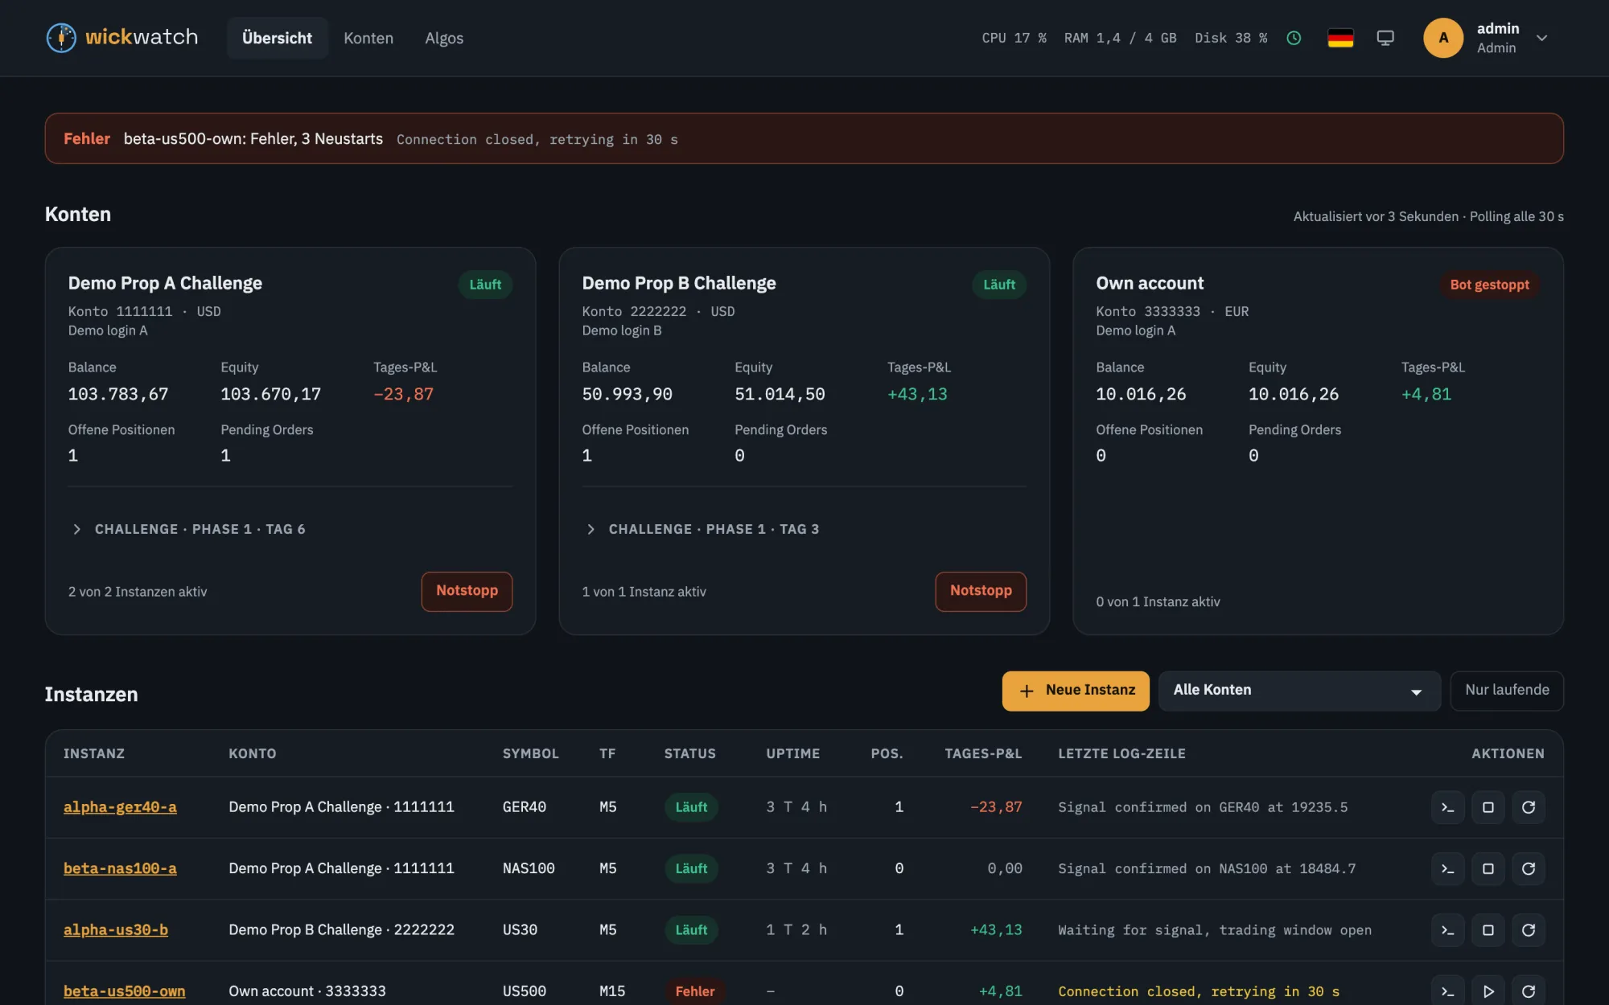The image size is (1609, 1005).
Task: Click Läuft badge on Demo Prop A card
Action: (485, 285)
